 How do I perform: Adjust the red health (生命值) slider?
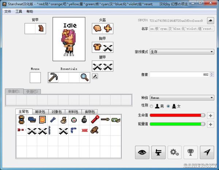point(177,115)
